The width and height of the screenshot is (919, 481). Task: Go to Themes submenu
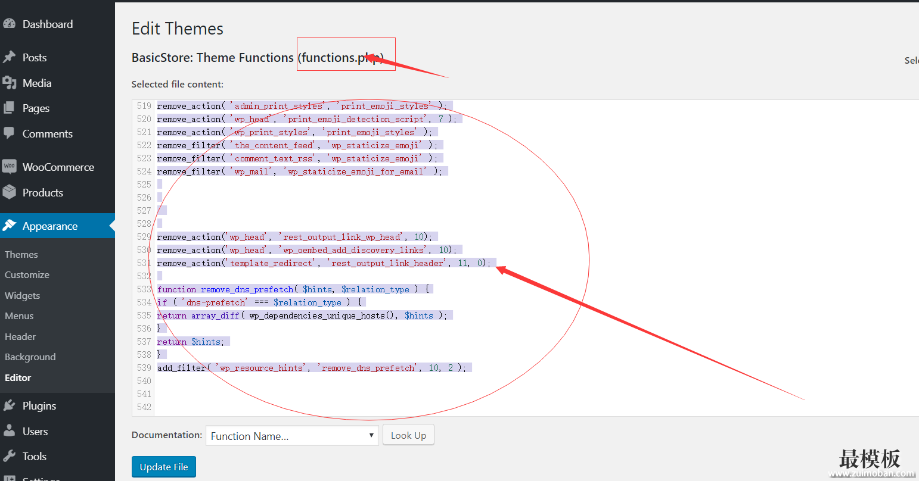pos(21,254)
